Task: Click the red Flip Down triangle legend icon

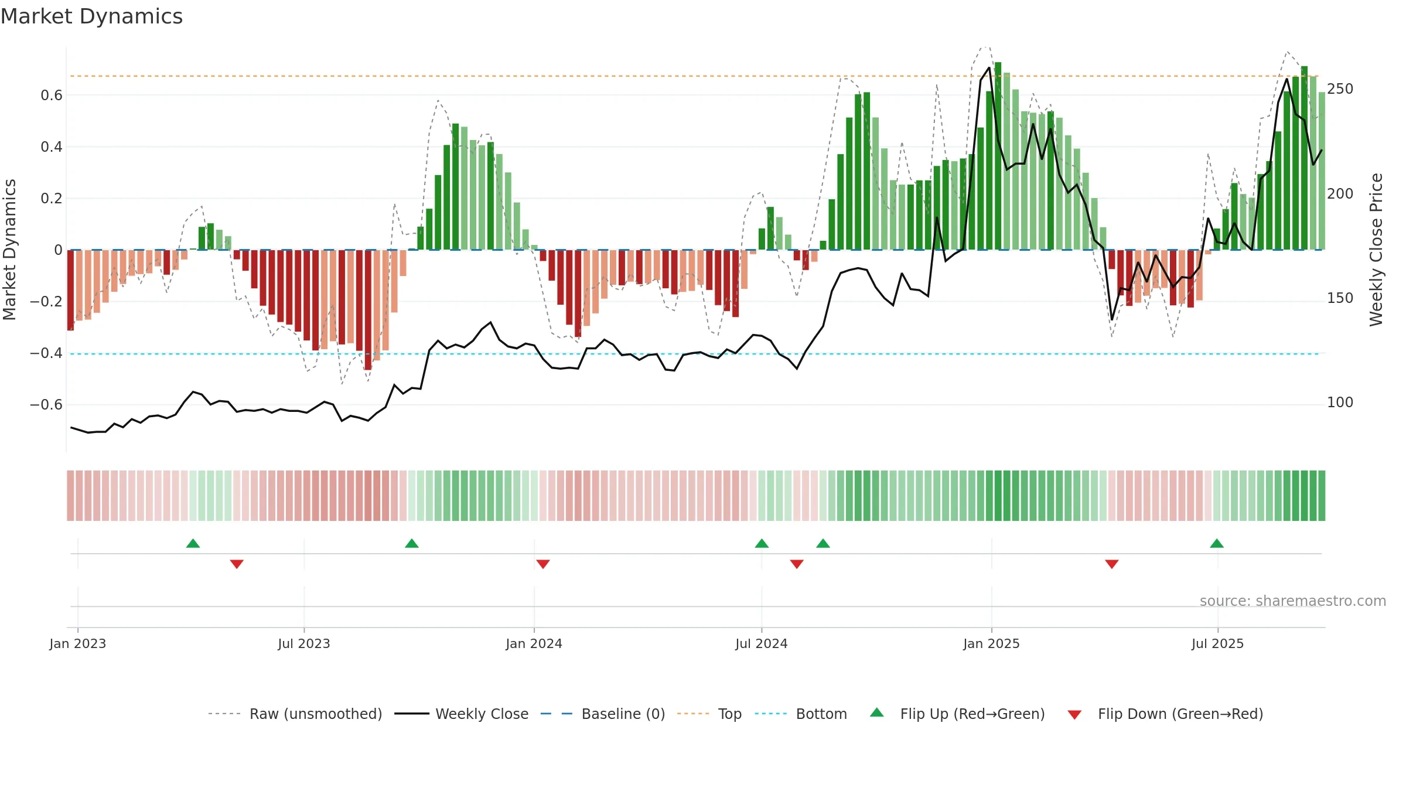Action: coord(1074,715)
